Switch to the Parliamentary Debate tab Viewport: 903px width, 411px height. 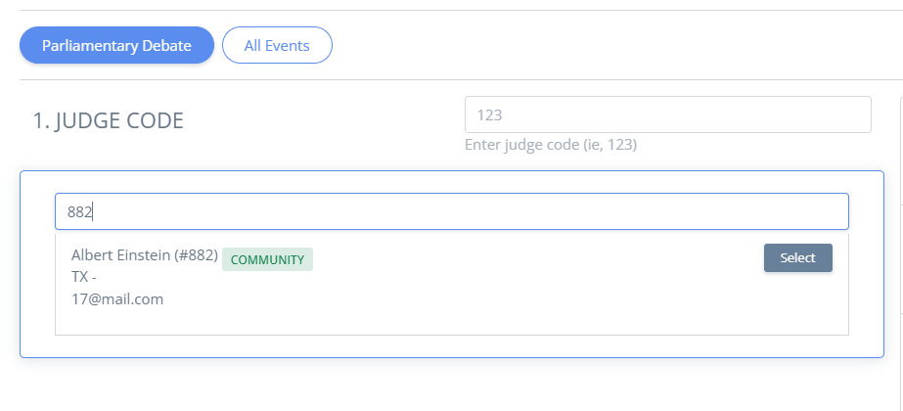(116, 45)
